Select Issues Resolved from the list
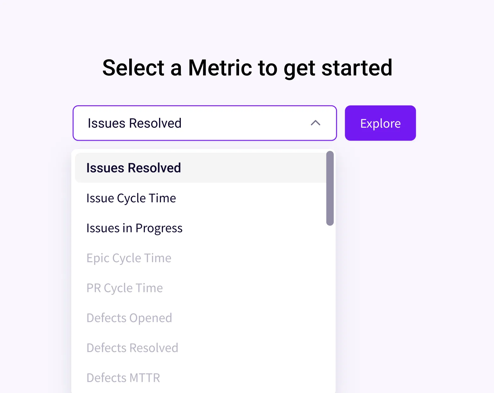The height and width of the screenshot is (393, 494). point(133,168)
